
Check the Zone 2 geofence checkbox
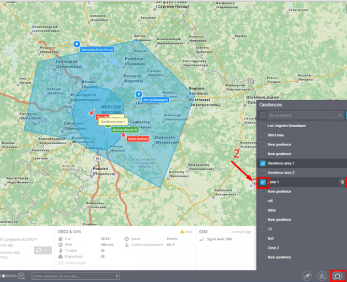point(263,248)
